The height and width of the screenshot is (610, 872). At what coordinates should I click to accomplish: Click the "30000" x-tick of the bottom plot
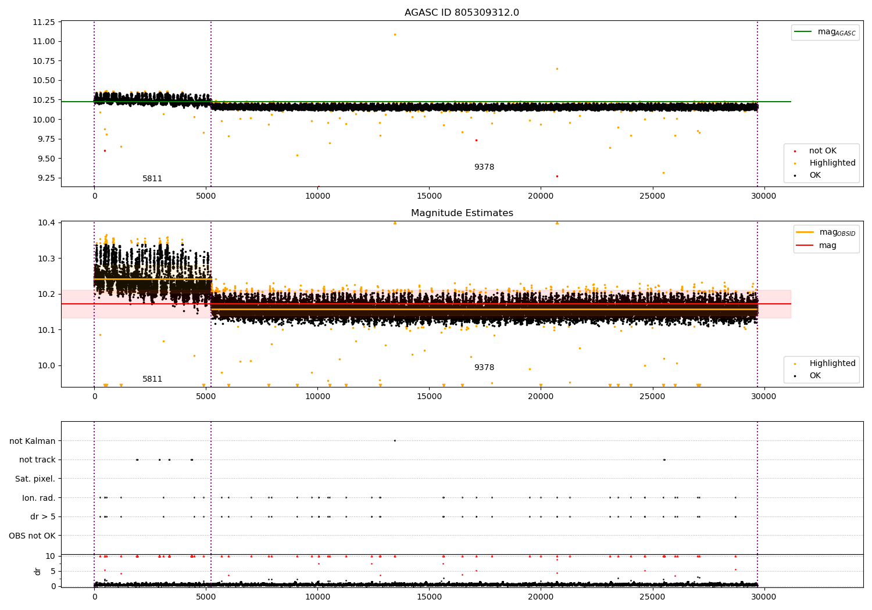(x=764, y=597)
